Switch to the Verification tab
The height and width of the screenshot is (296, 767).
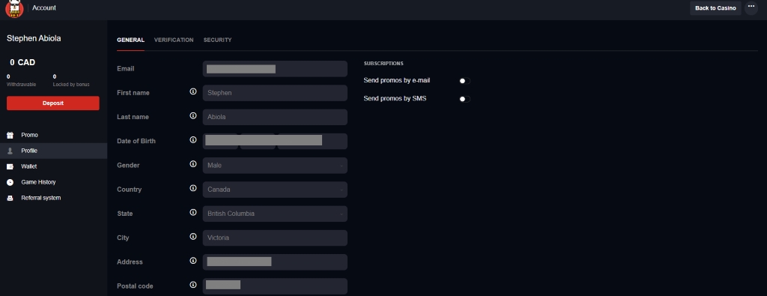174,40
